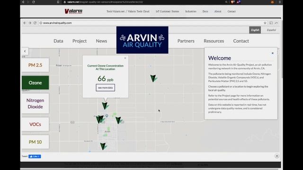This screenshot has width=303, height=170.
Task: Reload the valarm.net page in the top bar
Action: 34,2
